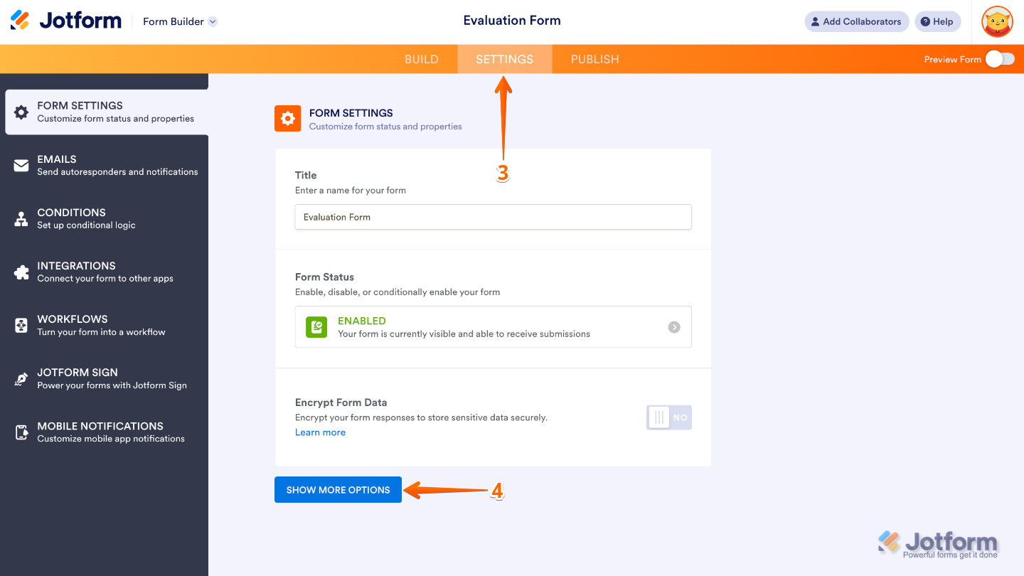Click the Show More Options button
This screenshot has width=1024, height=576.
(x=338, y=490)
